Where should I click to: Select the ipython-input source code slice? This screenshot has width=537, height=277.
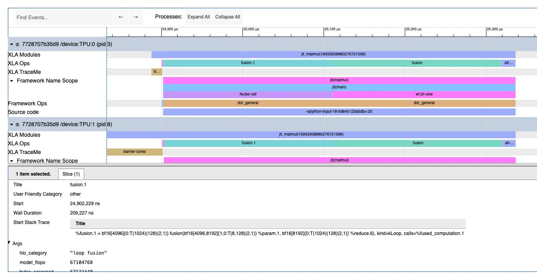[x=339, y=112]
